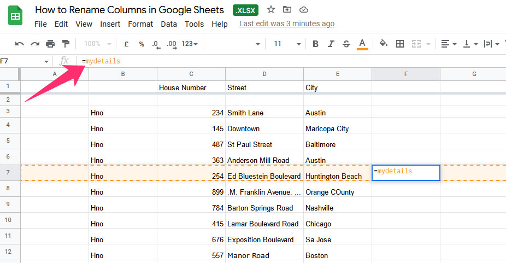Select the 'Maricopa City' cell
Viewport: 506px width, 263px height.
[x=338, y=125]
